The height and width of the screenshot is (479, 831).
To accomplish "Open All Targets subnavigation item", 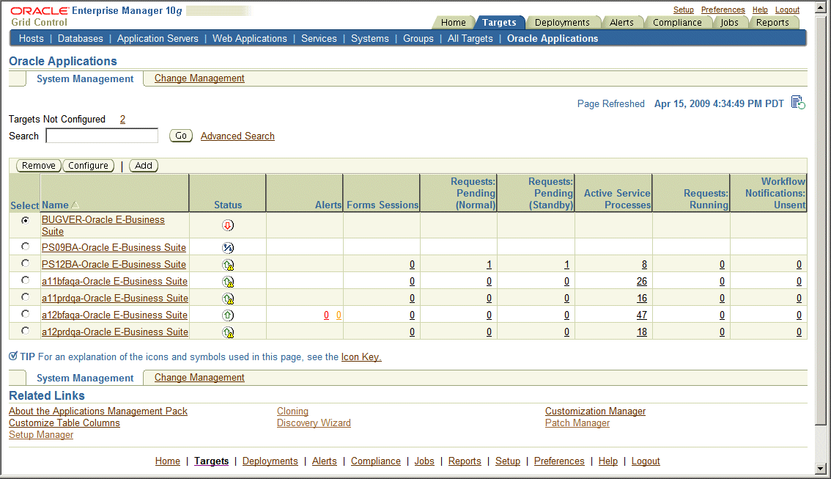I will tap(470, 38).
